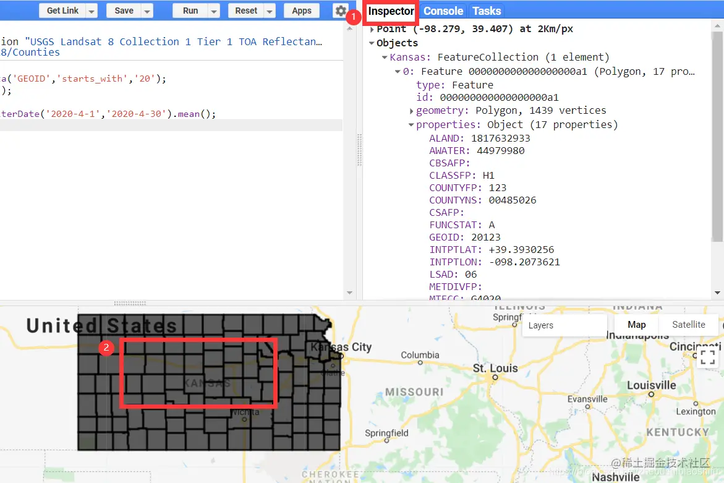The height and width of the screenshot is (483, 724).
Task: Click the Inspector scrollbar down arrow
Action: click(x=717, y=293)
